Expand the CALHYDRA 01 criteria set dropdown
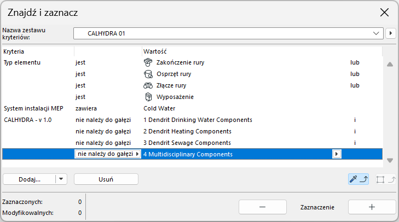Viewport: 399px width, 222px height. coord(376,33)
